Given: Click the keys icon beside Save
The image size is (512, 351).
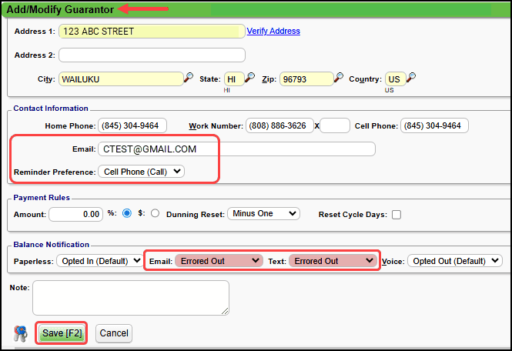Looking at the screenshot, I should pos(21,333).
